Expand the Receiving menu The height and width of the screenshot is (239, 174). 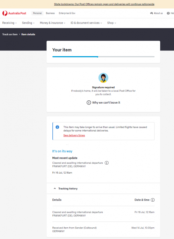tap(10, 23)
